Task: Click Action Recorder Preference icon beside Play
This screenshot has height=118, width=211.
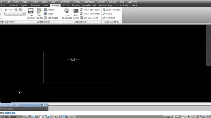Action: pos(16,10)
